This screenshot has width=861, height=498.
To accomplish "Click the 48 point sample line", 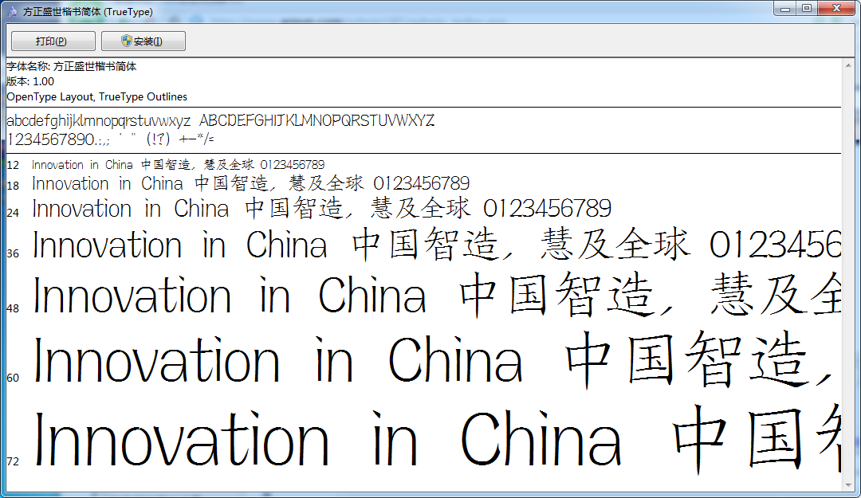I will (437, 296).
